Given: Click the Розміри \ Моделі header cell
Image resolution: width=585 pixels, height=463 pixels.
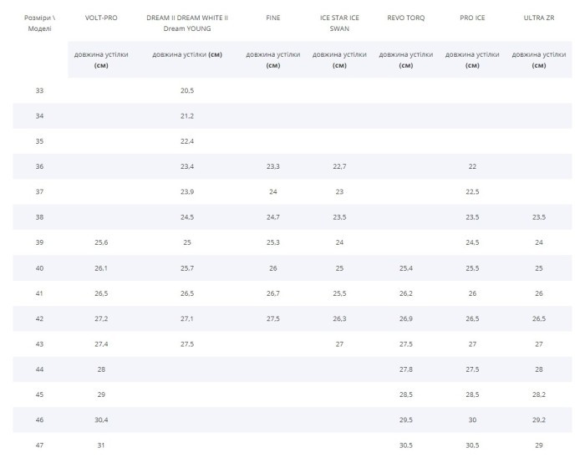Looking at the screenshot, I should 39,23.
